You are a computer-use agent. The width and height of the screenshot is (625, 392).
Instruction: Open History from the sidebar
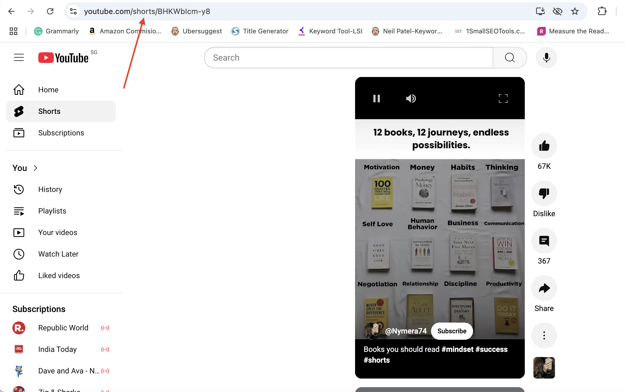point(50,190)
